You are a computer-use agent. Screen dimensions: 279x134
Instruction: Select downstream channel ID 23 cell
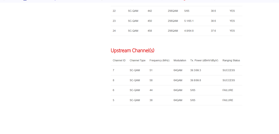tap(114, 21)
